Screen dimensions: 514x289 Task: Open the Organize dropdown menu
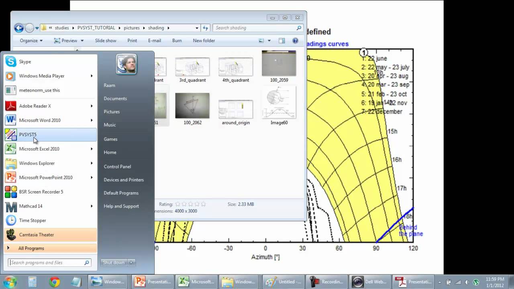click(31, 41)
